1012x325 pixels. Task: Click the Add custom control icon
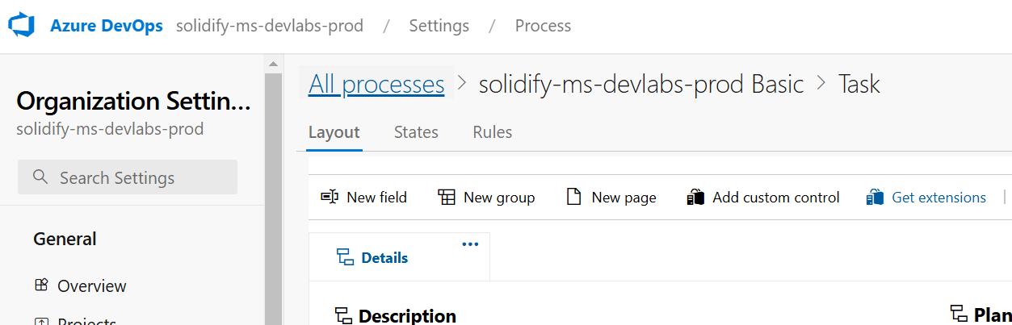tap(695, 197)
